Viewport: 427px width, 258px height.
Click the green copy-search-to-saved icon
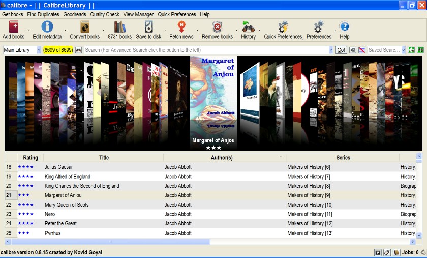411,50
